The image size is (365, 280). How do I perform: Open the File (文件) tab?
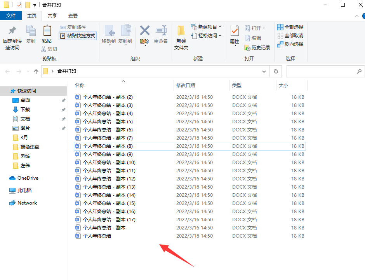coord(11,16)
